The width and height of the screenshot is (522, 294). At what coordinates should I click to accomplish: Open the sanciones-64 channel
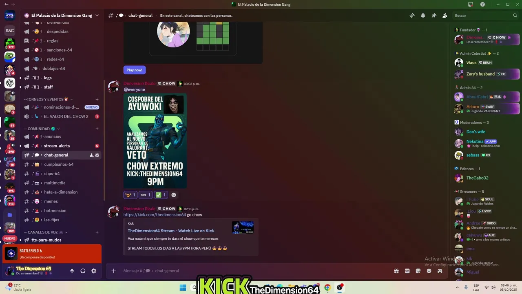[62, 50]
